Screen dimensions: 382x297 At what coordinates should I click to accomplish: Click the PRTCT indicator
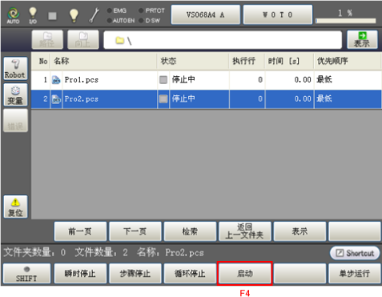(x=151, y=10)
